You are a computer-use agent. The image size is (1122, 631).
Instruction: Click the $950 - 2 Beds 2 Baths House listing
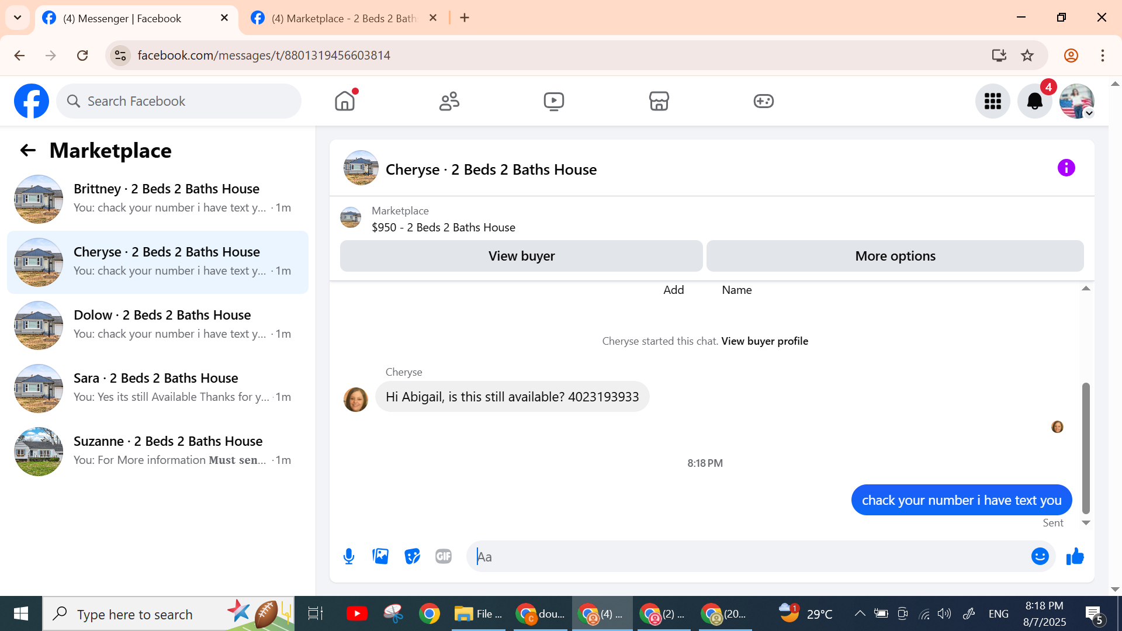pos(444,227)
